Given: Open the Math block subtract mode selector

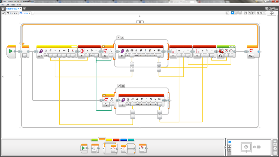Looking at the screenshot, I should (173, 56).
